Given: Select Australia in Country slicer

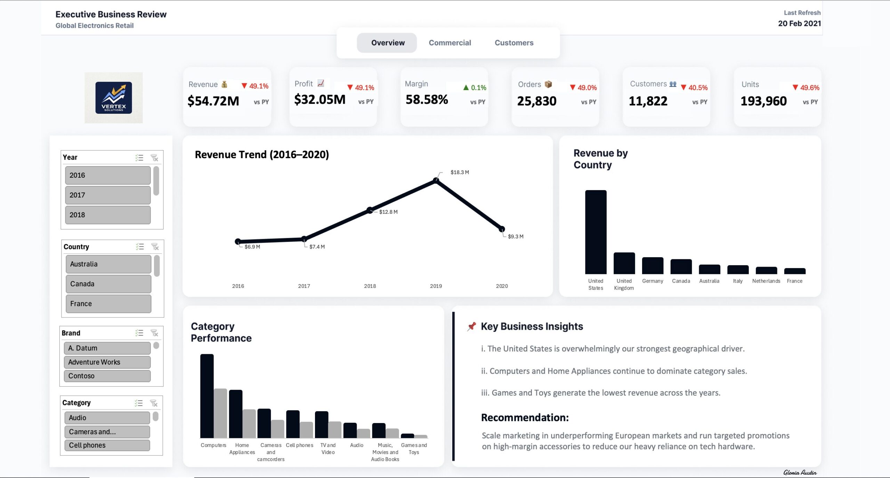Looking at the screenshot, I should [x=108, y=264].
